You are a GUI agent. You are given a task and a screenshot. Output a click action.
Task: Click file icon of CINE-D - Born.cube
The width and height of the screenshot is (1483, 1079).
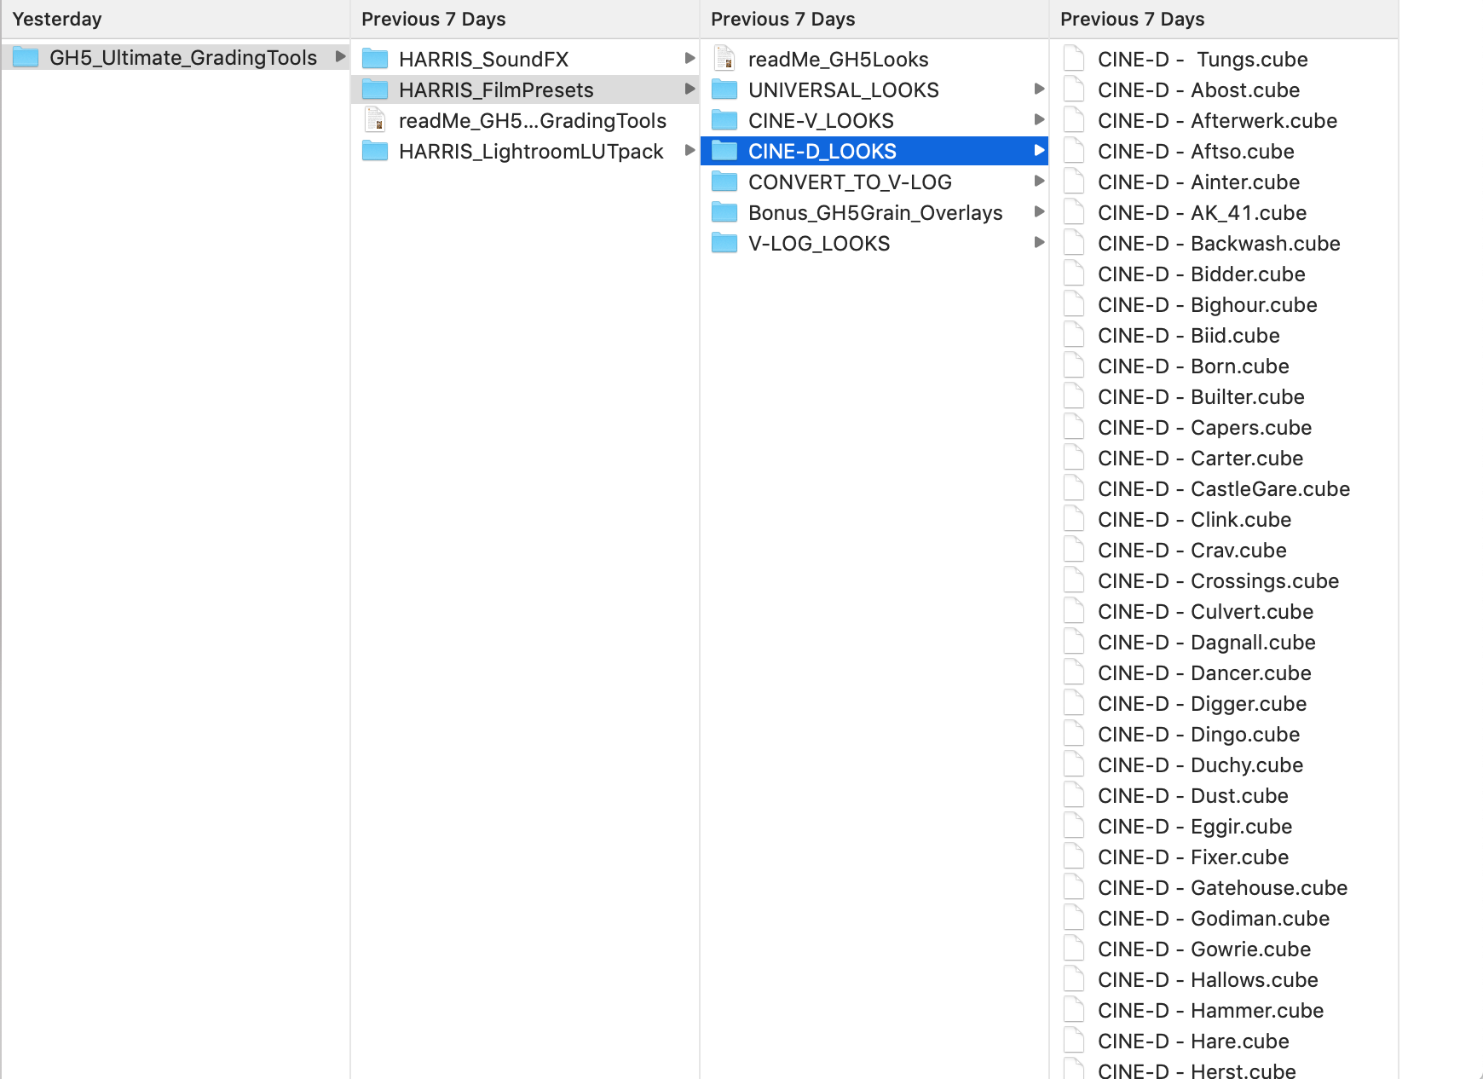(1074, 366)
